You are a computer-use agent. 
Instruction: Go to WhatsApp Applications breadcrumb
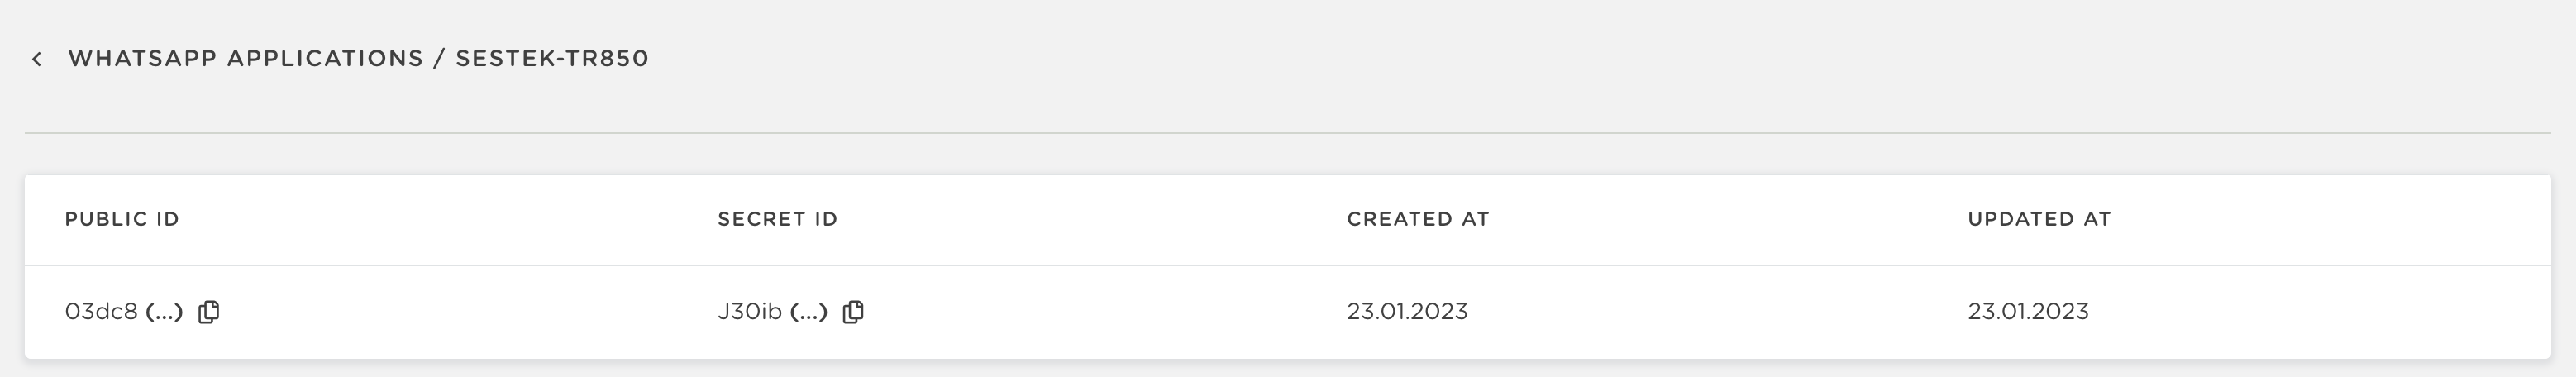pos(245,59)
